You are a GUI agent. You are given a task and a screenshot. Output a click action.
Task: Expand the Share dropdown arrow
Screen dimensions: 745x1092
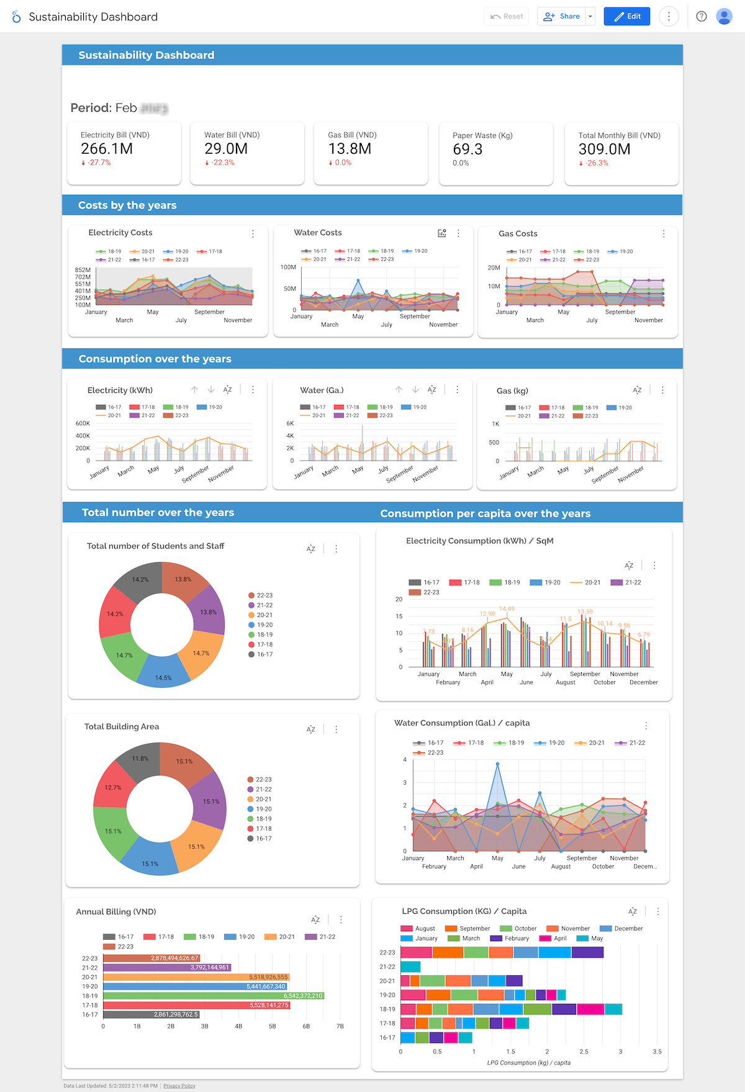click(x=590, y=17)
